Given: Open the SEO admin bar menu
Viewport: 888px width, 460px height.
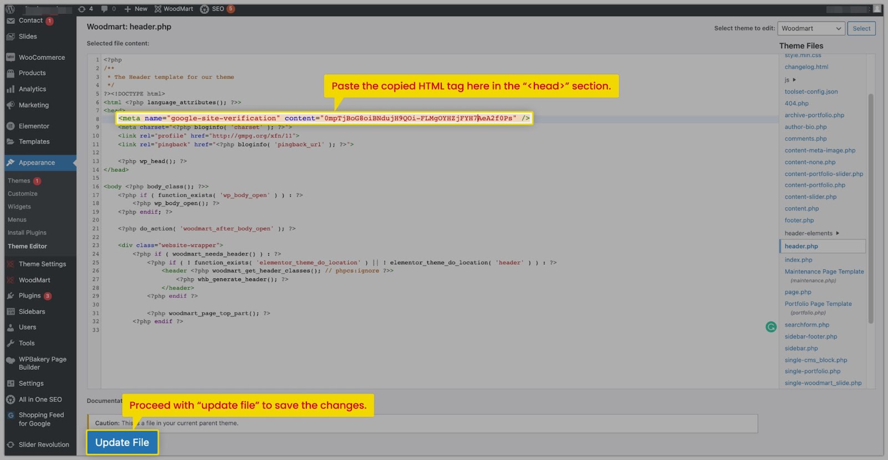Looking at the screenshot, I should 217,9.
